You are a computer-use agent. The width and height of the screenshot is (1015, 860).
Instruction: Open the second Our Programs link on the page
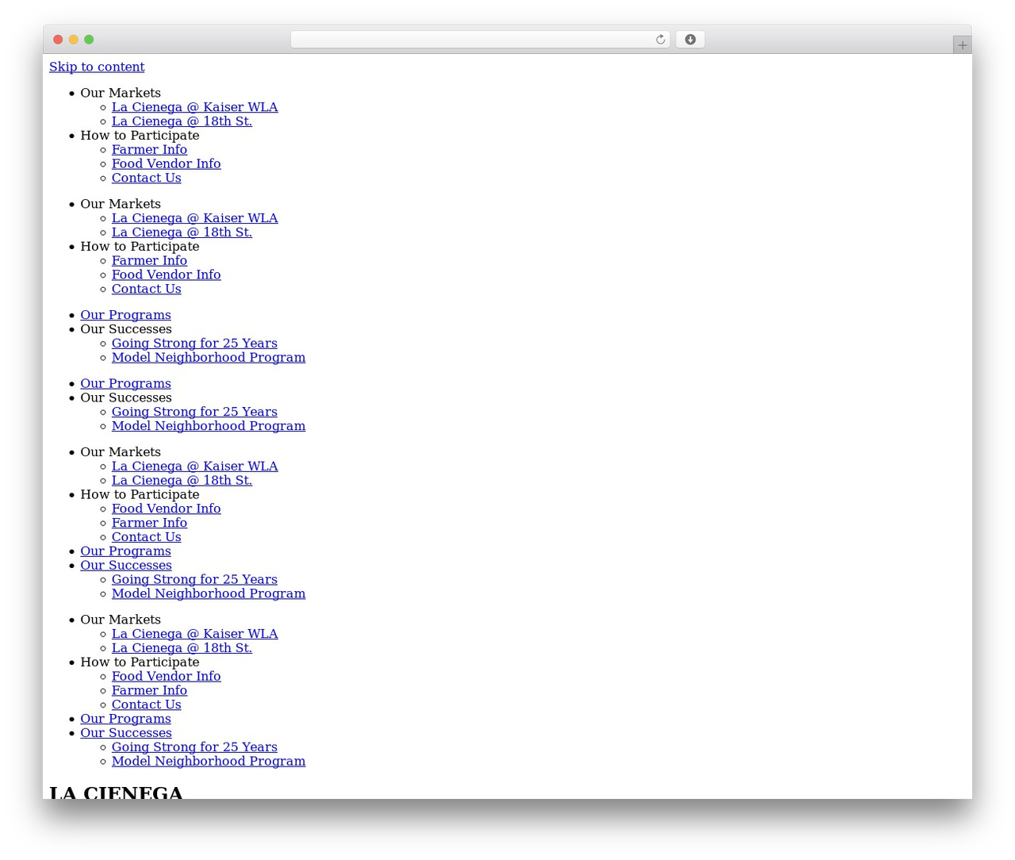pyautogui.click(x=125, y=383)
